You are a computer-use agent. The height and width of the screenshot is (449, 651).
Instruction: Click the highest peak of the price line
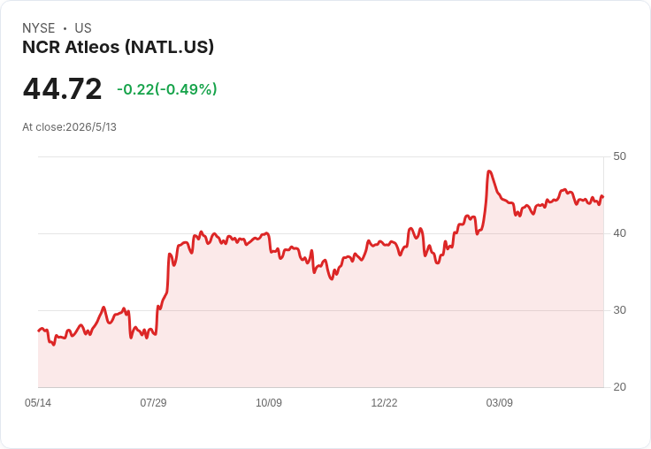pos(489,171)
